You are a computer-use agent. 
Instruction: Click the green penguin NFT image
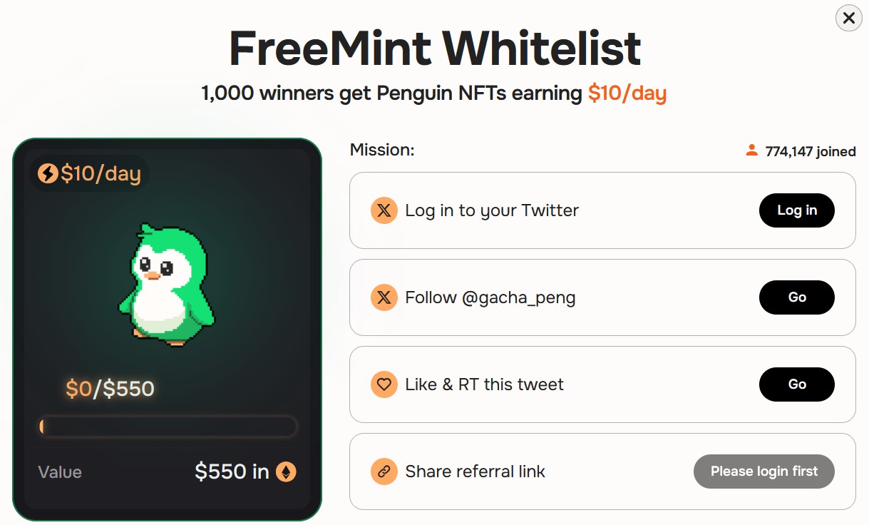pos(167,285)
